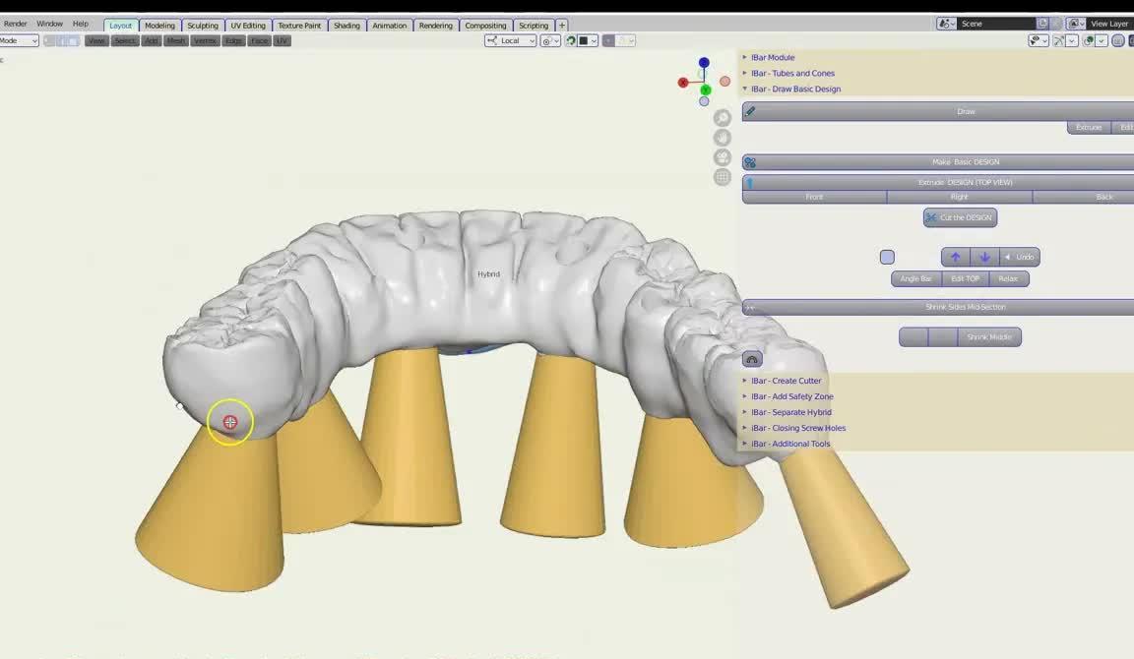Select vertex select mode icon

pyautogui.click(x=49, y=41)
